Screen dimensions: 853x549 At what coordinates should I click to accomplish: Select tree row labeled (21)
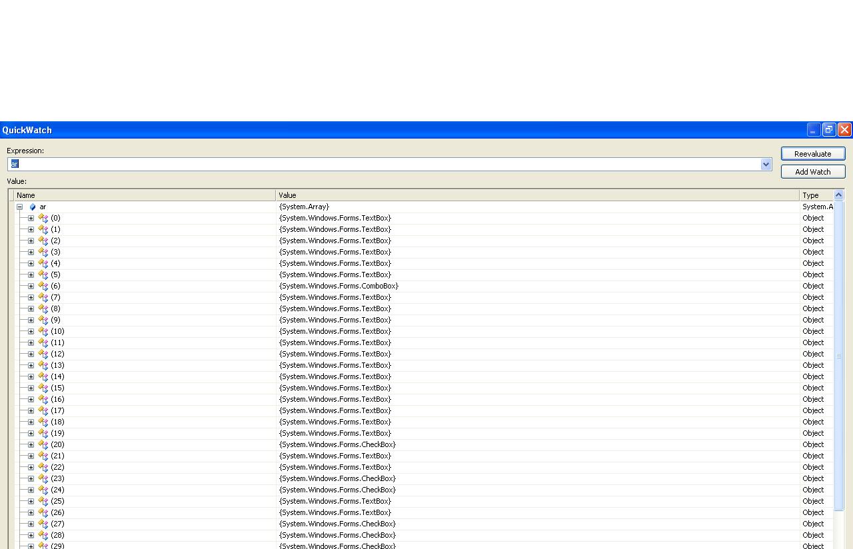pyautogui.click(x=57, y=456)
